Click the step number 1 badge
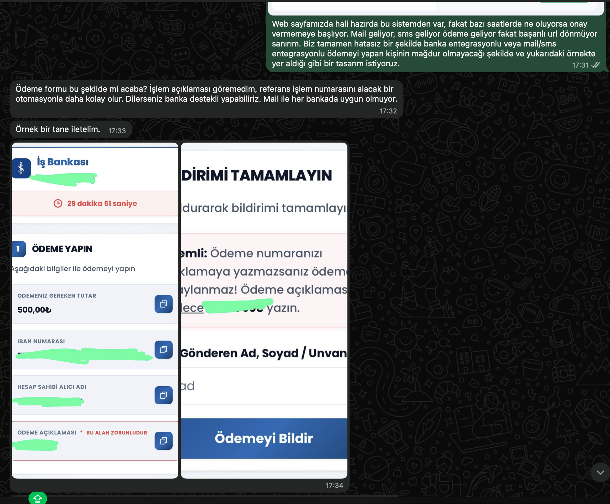Viewport: 610px width, 504px height. (x=19, y=249)
